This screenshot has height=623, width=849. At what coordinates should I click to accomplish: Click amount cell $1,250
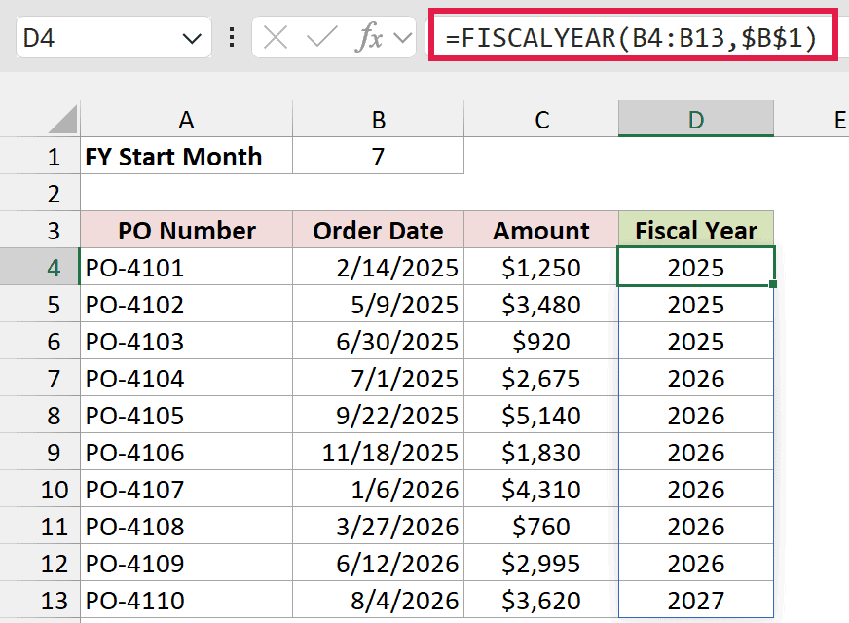(541, 267)
